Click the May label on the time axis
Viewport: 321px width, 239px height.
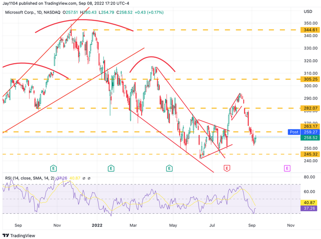pos(173,225)
